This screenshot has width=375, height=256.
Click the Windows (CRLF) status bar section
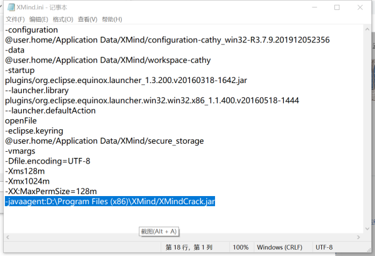[x=282, y=248]
